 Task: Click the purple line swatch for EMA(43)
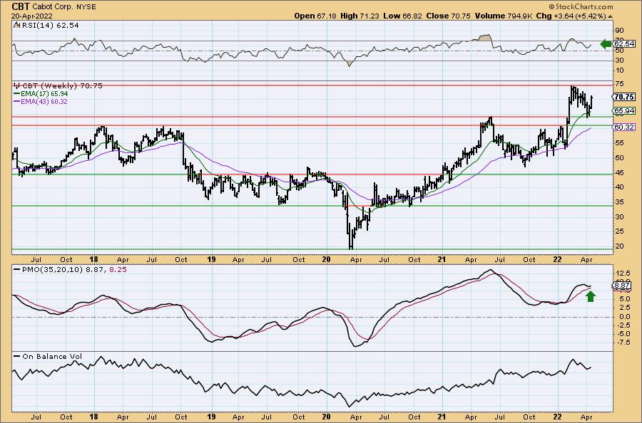(17, 102)
